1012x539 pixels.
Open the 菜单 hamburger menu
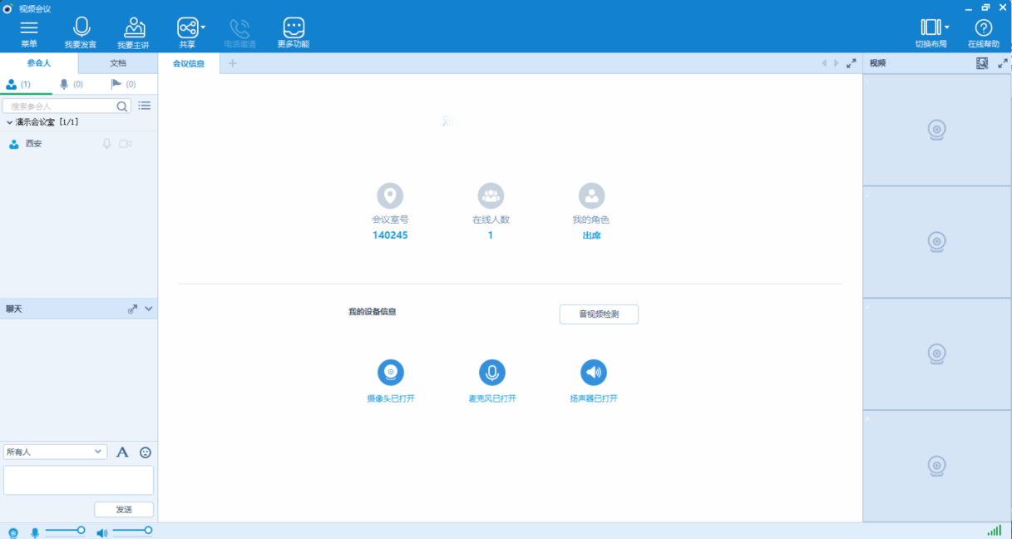click(x=29, y=27)
